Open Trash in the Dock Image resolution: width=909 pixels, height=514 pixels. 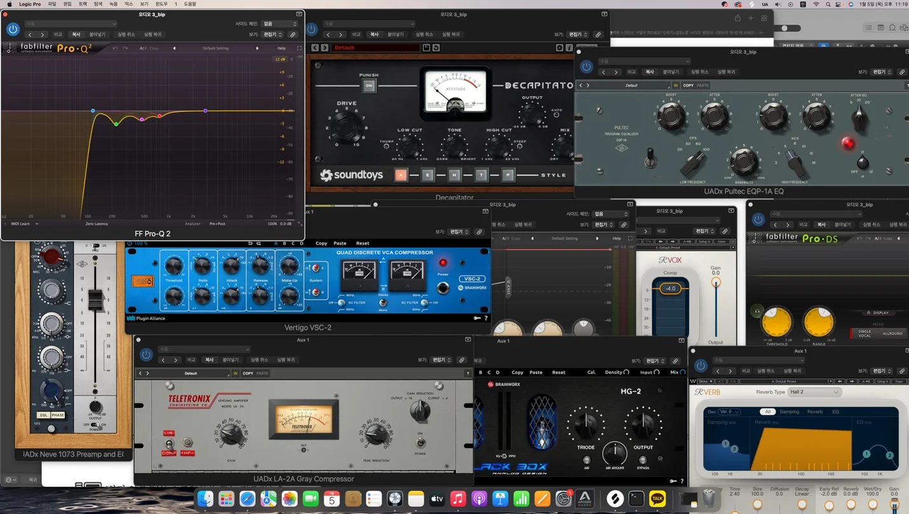(709, 499)
